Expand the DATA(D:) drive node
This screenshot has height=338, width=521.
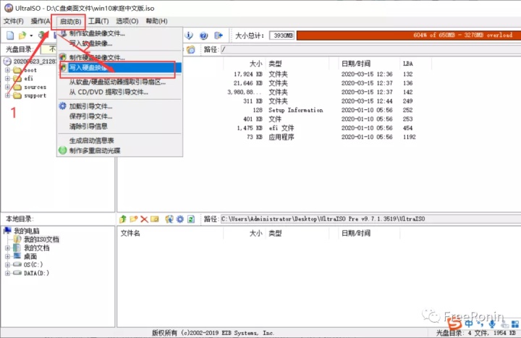7,273
